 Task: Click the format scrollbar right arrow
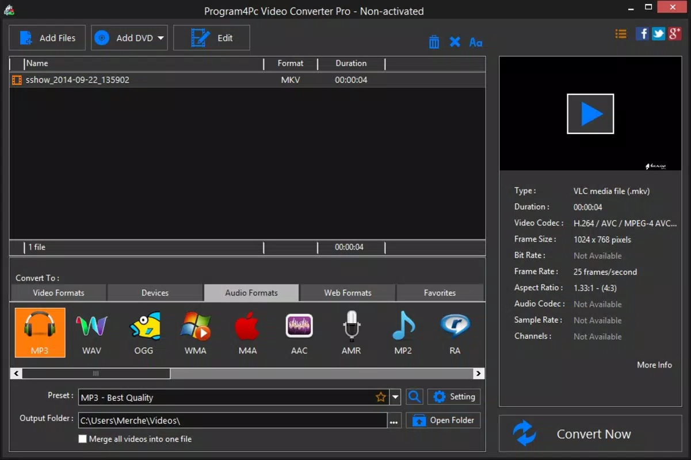(478, 374)
